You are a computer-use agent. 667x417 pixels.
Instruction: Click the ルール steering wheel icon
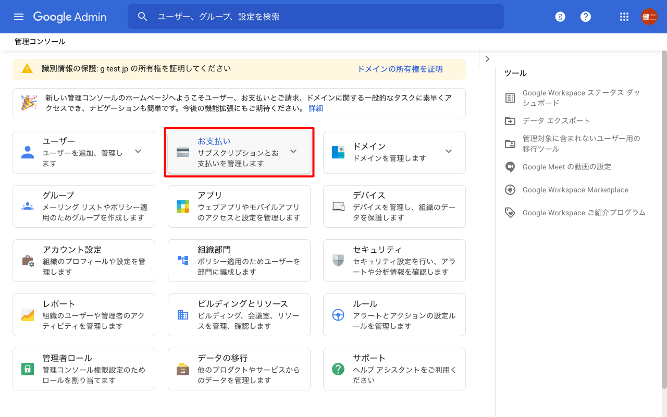pyautogui.click(x=338, y=315)
